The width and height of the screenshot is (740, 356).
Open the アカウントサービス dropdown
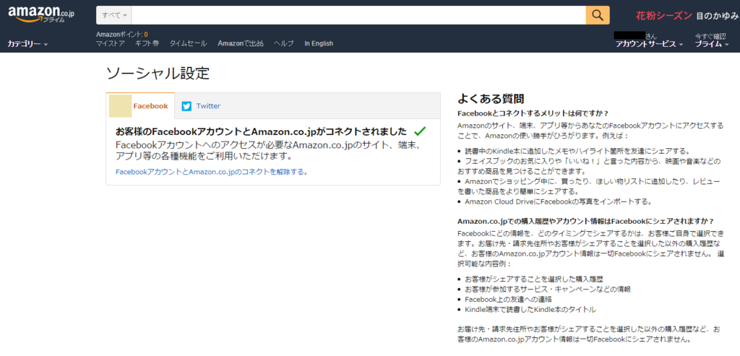(x=649, y=44)
